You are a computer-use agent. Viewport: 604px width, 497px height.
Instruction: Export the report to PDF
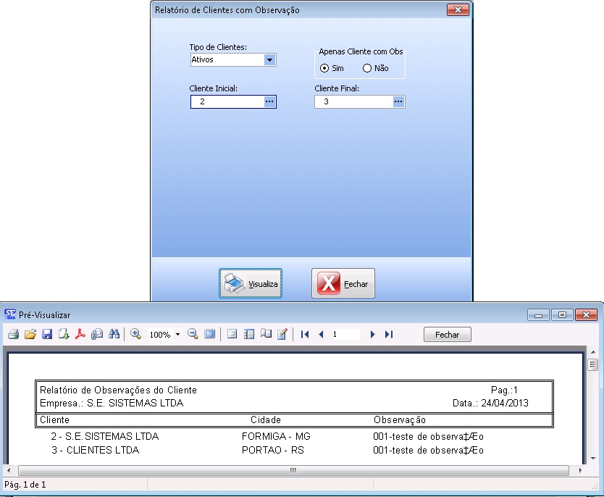point(81,335)
